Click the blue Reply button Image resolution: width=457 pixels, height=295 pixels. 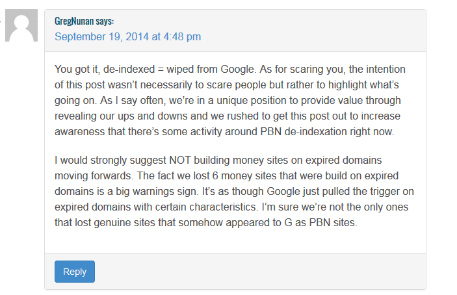[x=75, y=272]
